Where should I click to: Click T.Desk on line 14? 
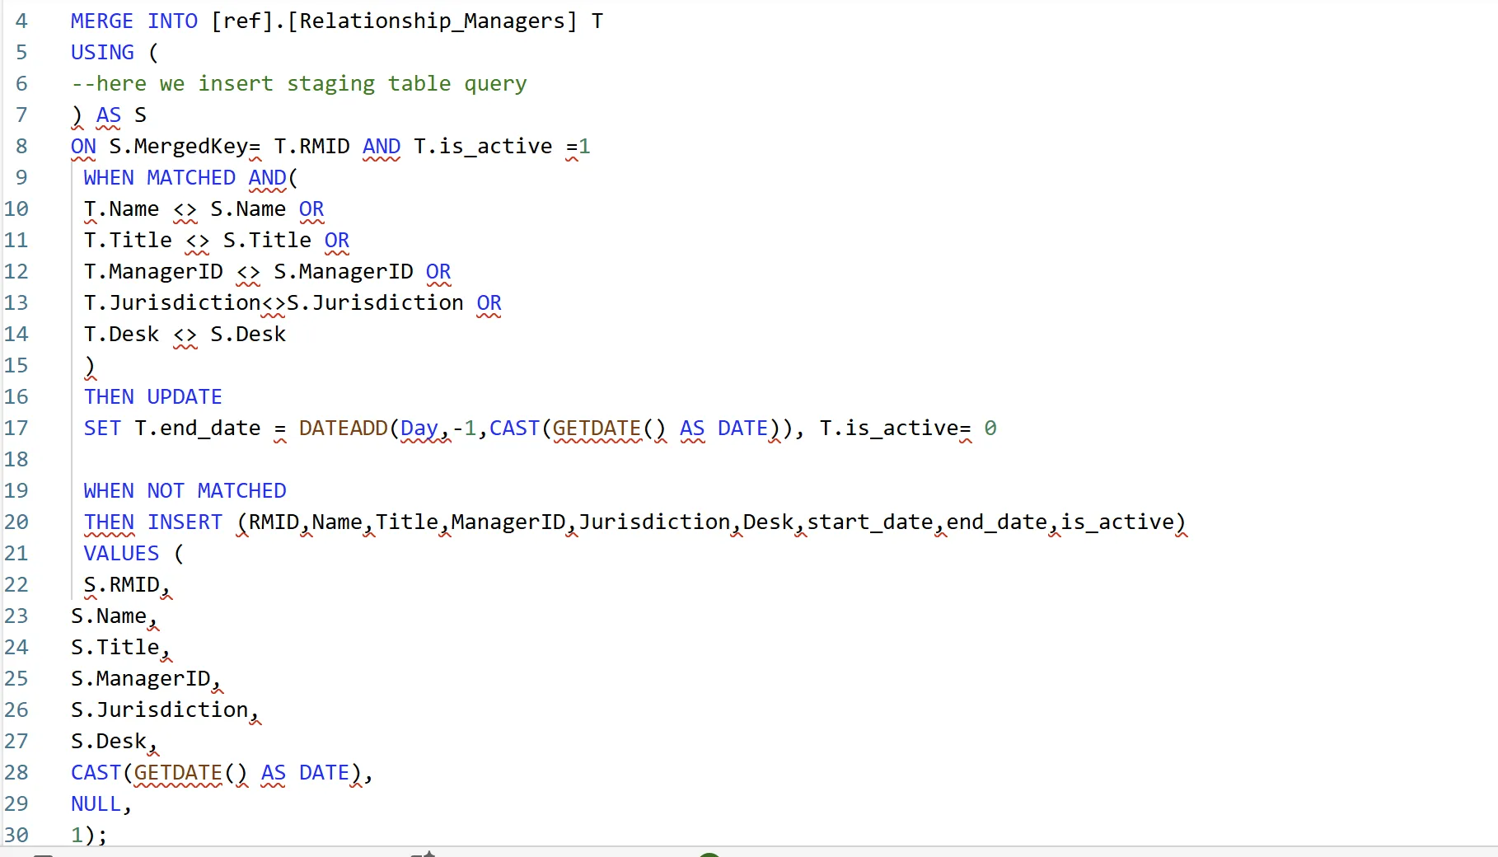[x=121, y=334]
